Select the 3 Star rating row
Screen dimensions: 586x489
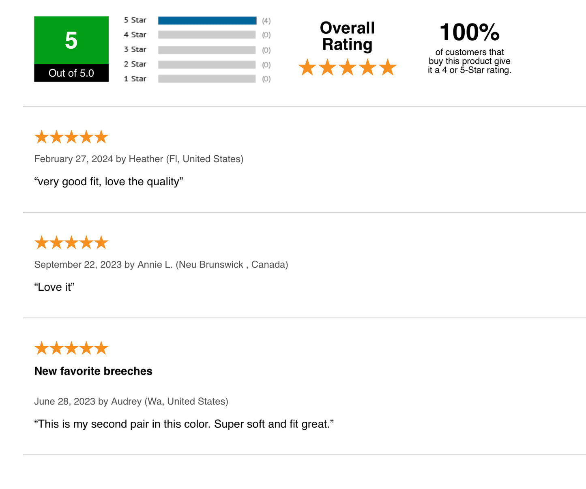pos(197,50)
